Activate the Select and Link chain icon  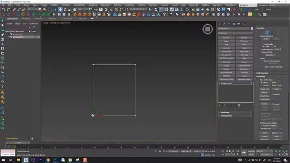(14, 9)
